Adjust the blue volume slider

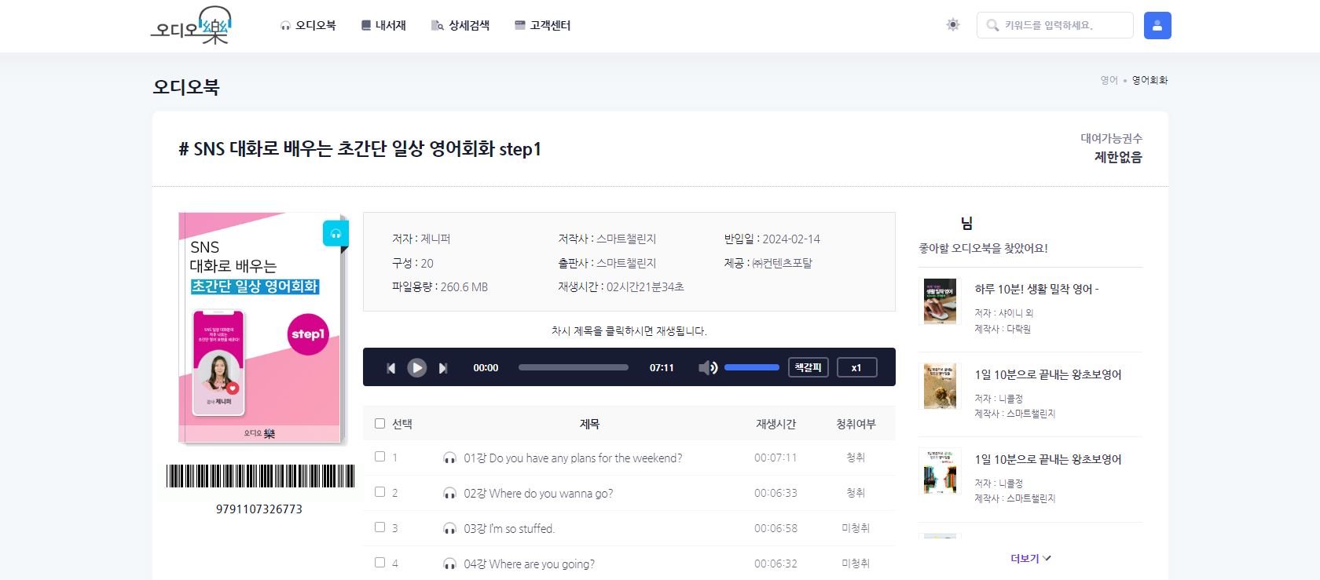[x=752, y=367]
